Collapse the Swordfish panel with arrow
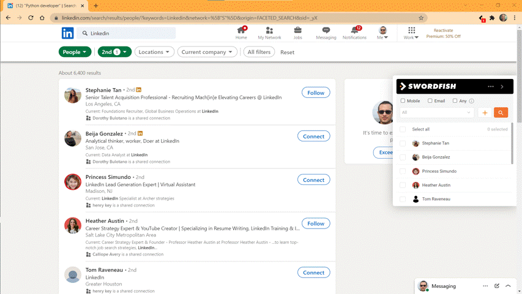This screenshot has height=294, width=522. [x=502, y=86]
